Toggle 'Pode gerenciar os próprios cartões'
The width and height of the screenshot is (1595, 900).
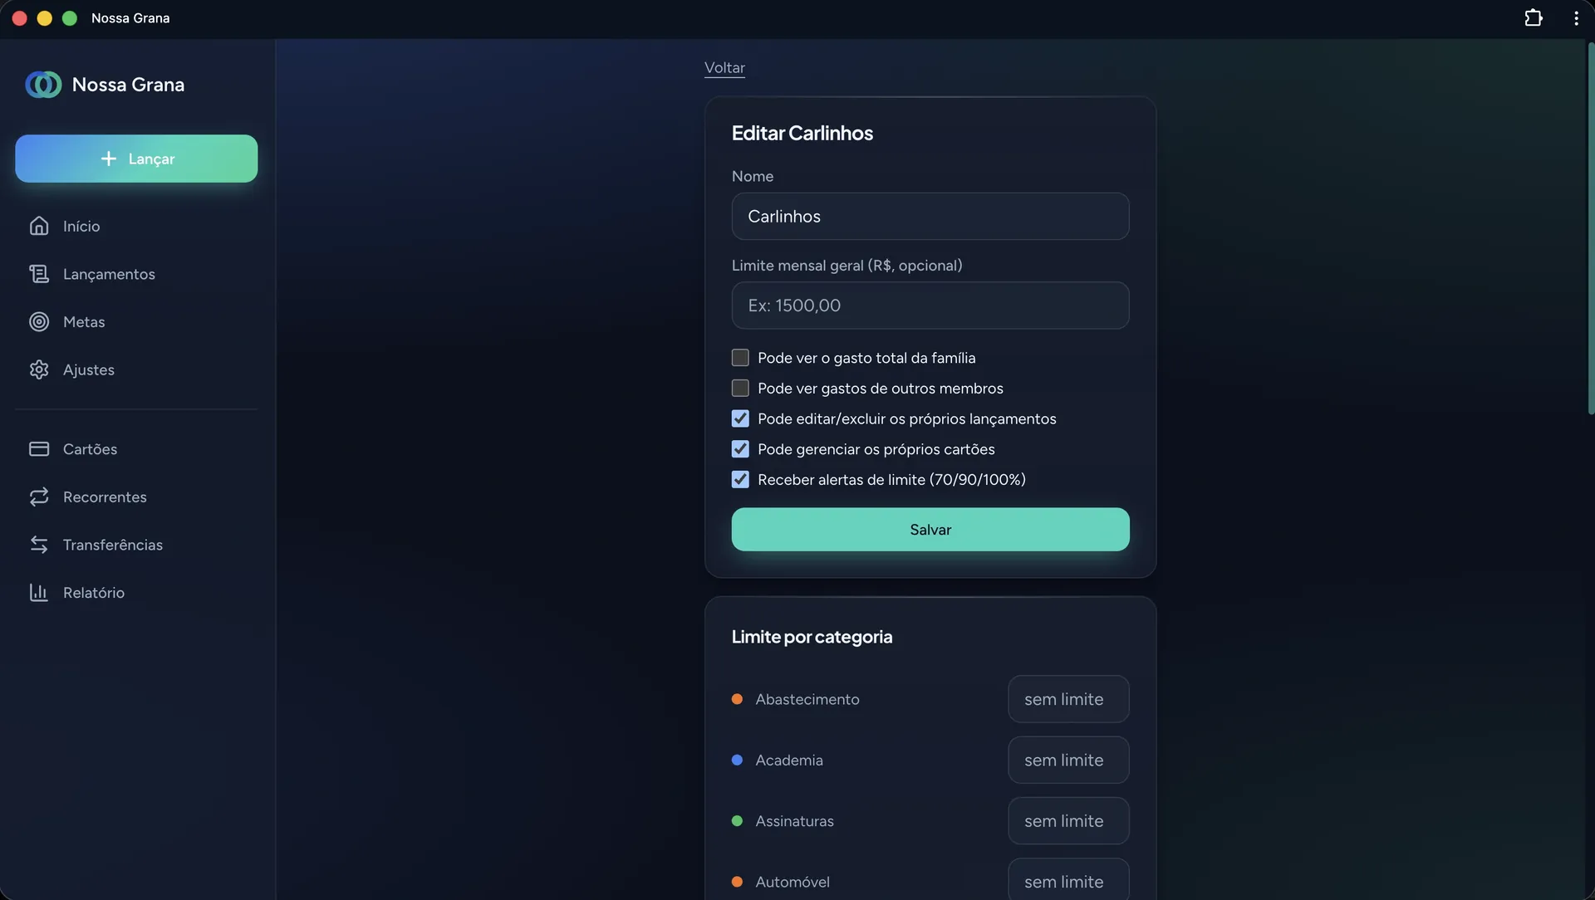pos(740,449)
